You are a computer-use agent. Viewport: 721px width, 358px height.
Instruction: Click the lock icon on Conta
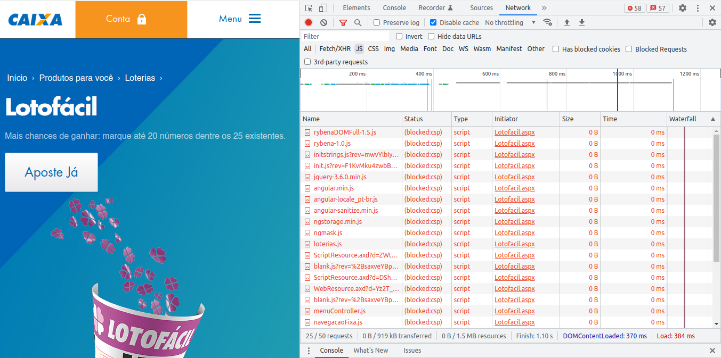[x=142, y=19]
